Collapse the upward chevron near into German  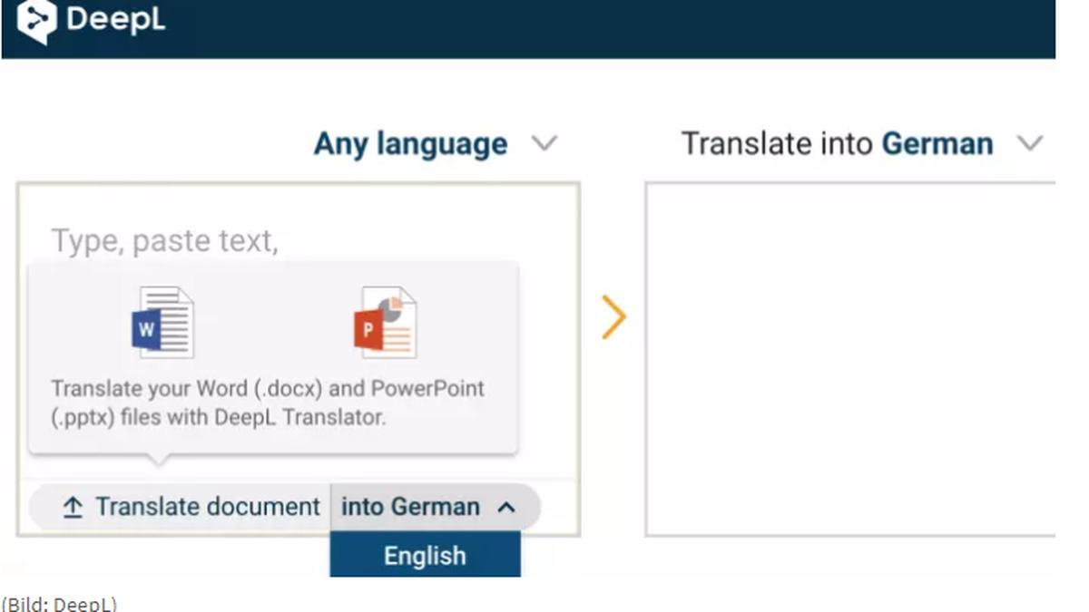506,508
